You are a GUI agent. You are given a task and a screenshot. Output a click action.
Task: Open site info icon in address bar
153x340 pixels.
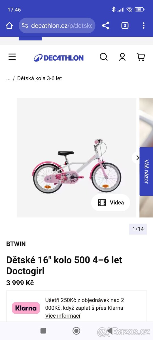coord(25,26)
